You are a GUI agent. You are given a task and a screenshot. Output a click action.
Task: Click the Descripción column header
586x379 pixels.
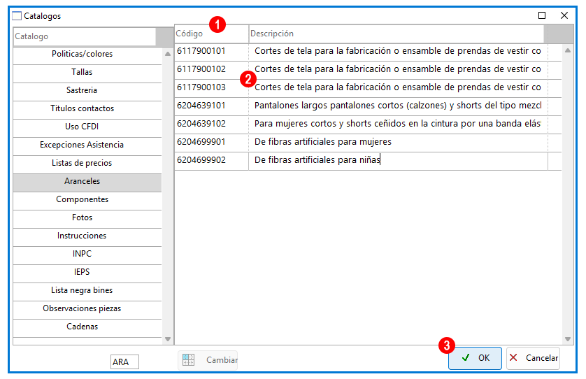396,34
